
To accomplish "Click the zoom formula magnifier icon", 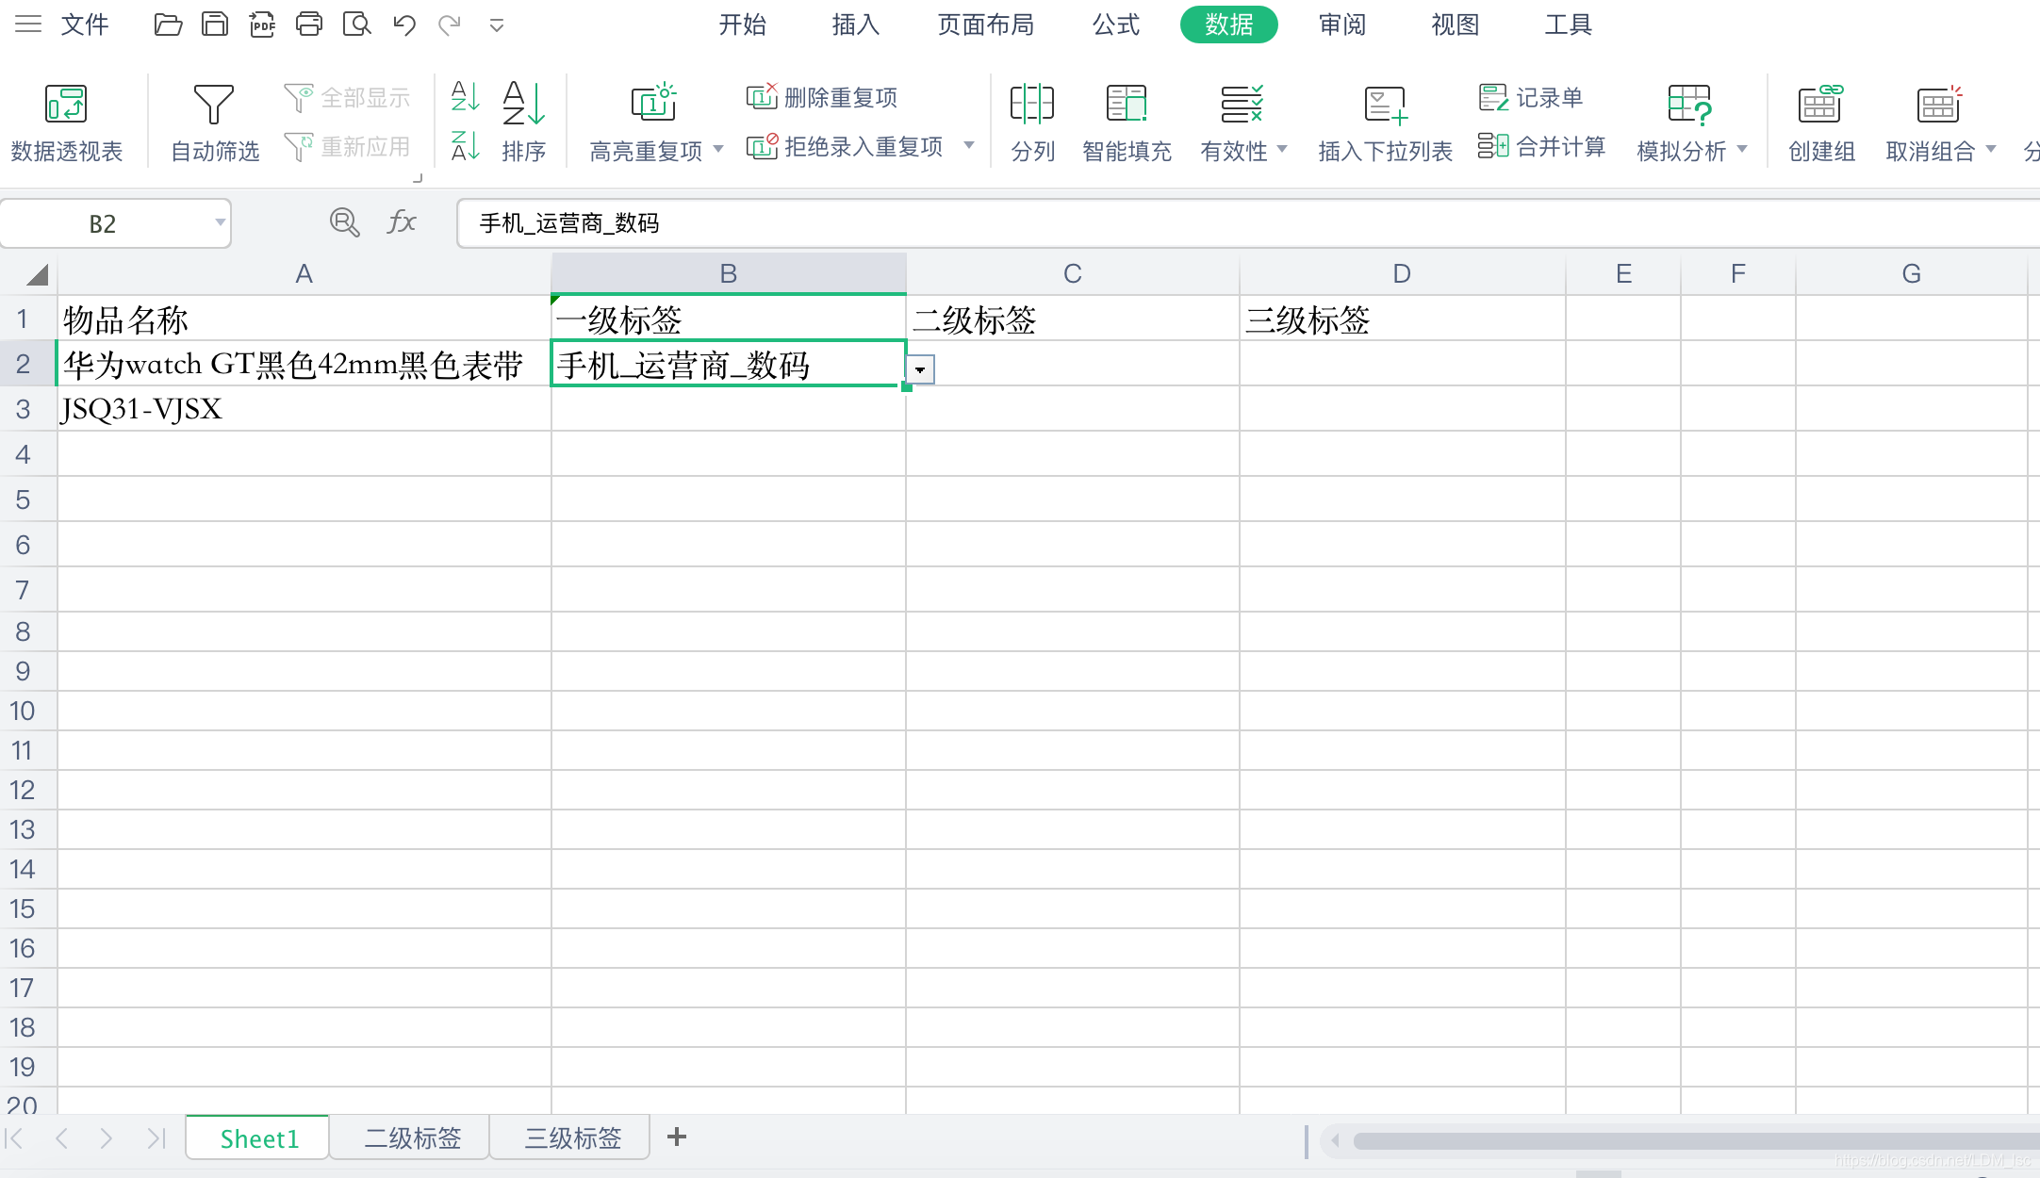I will click(344, 222).
